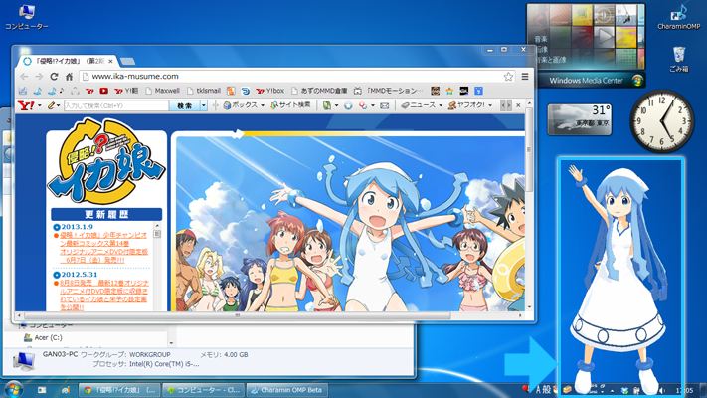
Task: Switch to Chrome 侵略!?イカ娘 taskbar button
Action: click(x=119, y=390)
